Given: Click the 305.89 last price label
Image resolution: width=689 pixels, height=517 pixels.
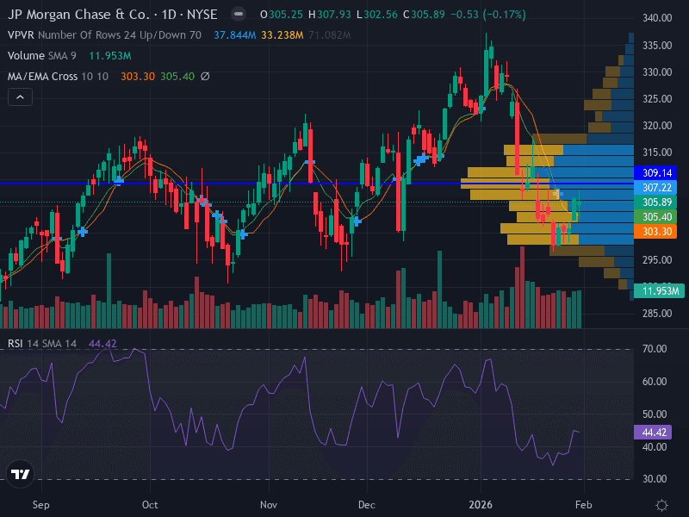Looking at the screenshot, I should [655, 202].
